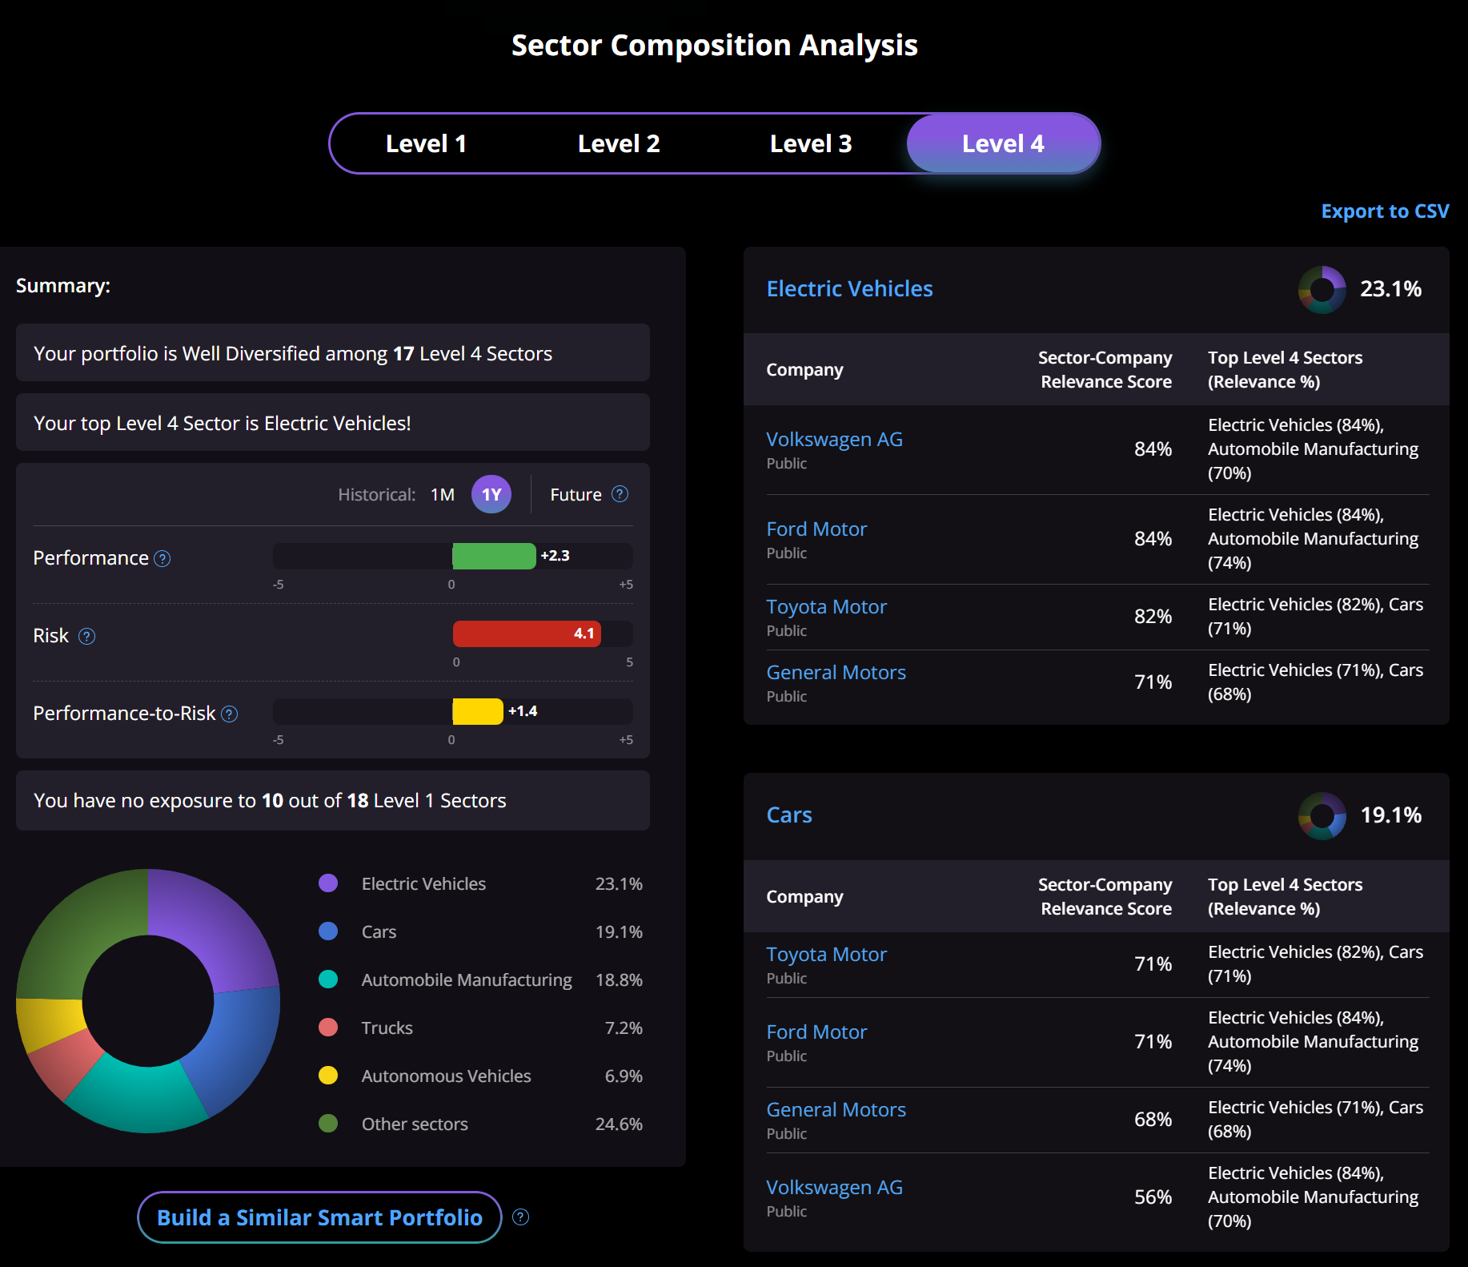Image resolution: width=1468 pixels, height=1267 pixels.
Task: Click the green Other sectors legend dot
Action: [328, 1124]
